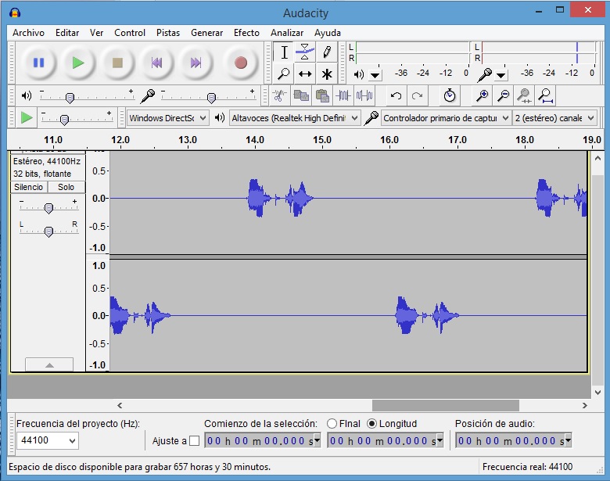Click the Paste clipboard icon
Image resolution: width=610 pixels, height=481 pixels.
pos(322,95)
